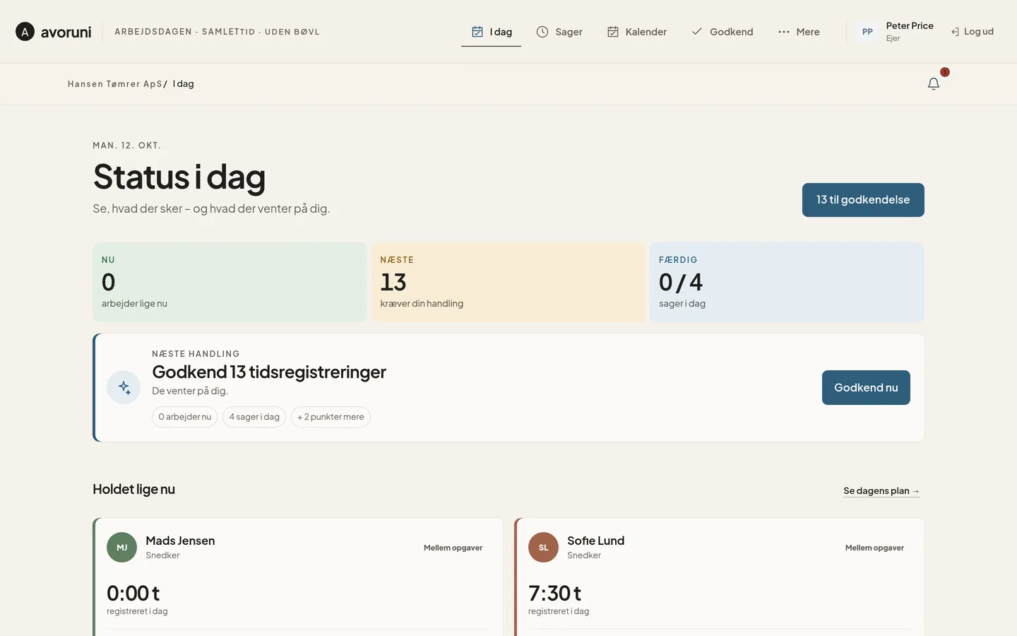This screenshot has width=1017, height=636.
Task: Open notifications bell
Action: [934, 84]
